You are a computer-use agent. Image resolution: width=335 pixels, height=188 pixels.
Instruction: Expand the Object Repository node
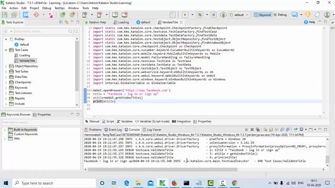click(x=6, y=66)
